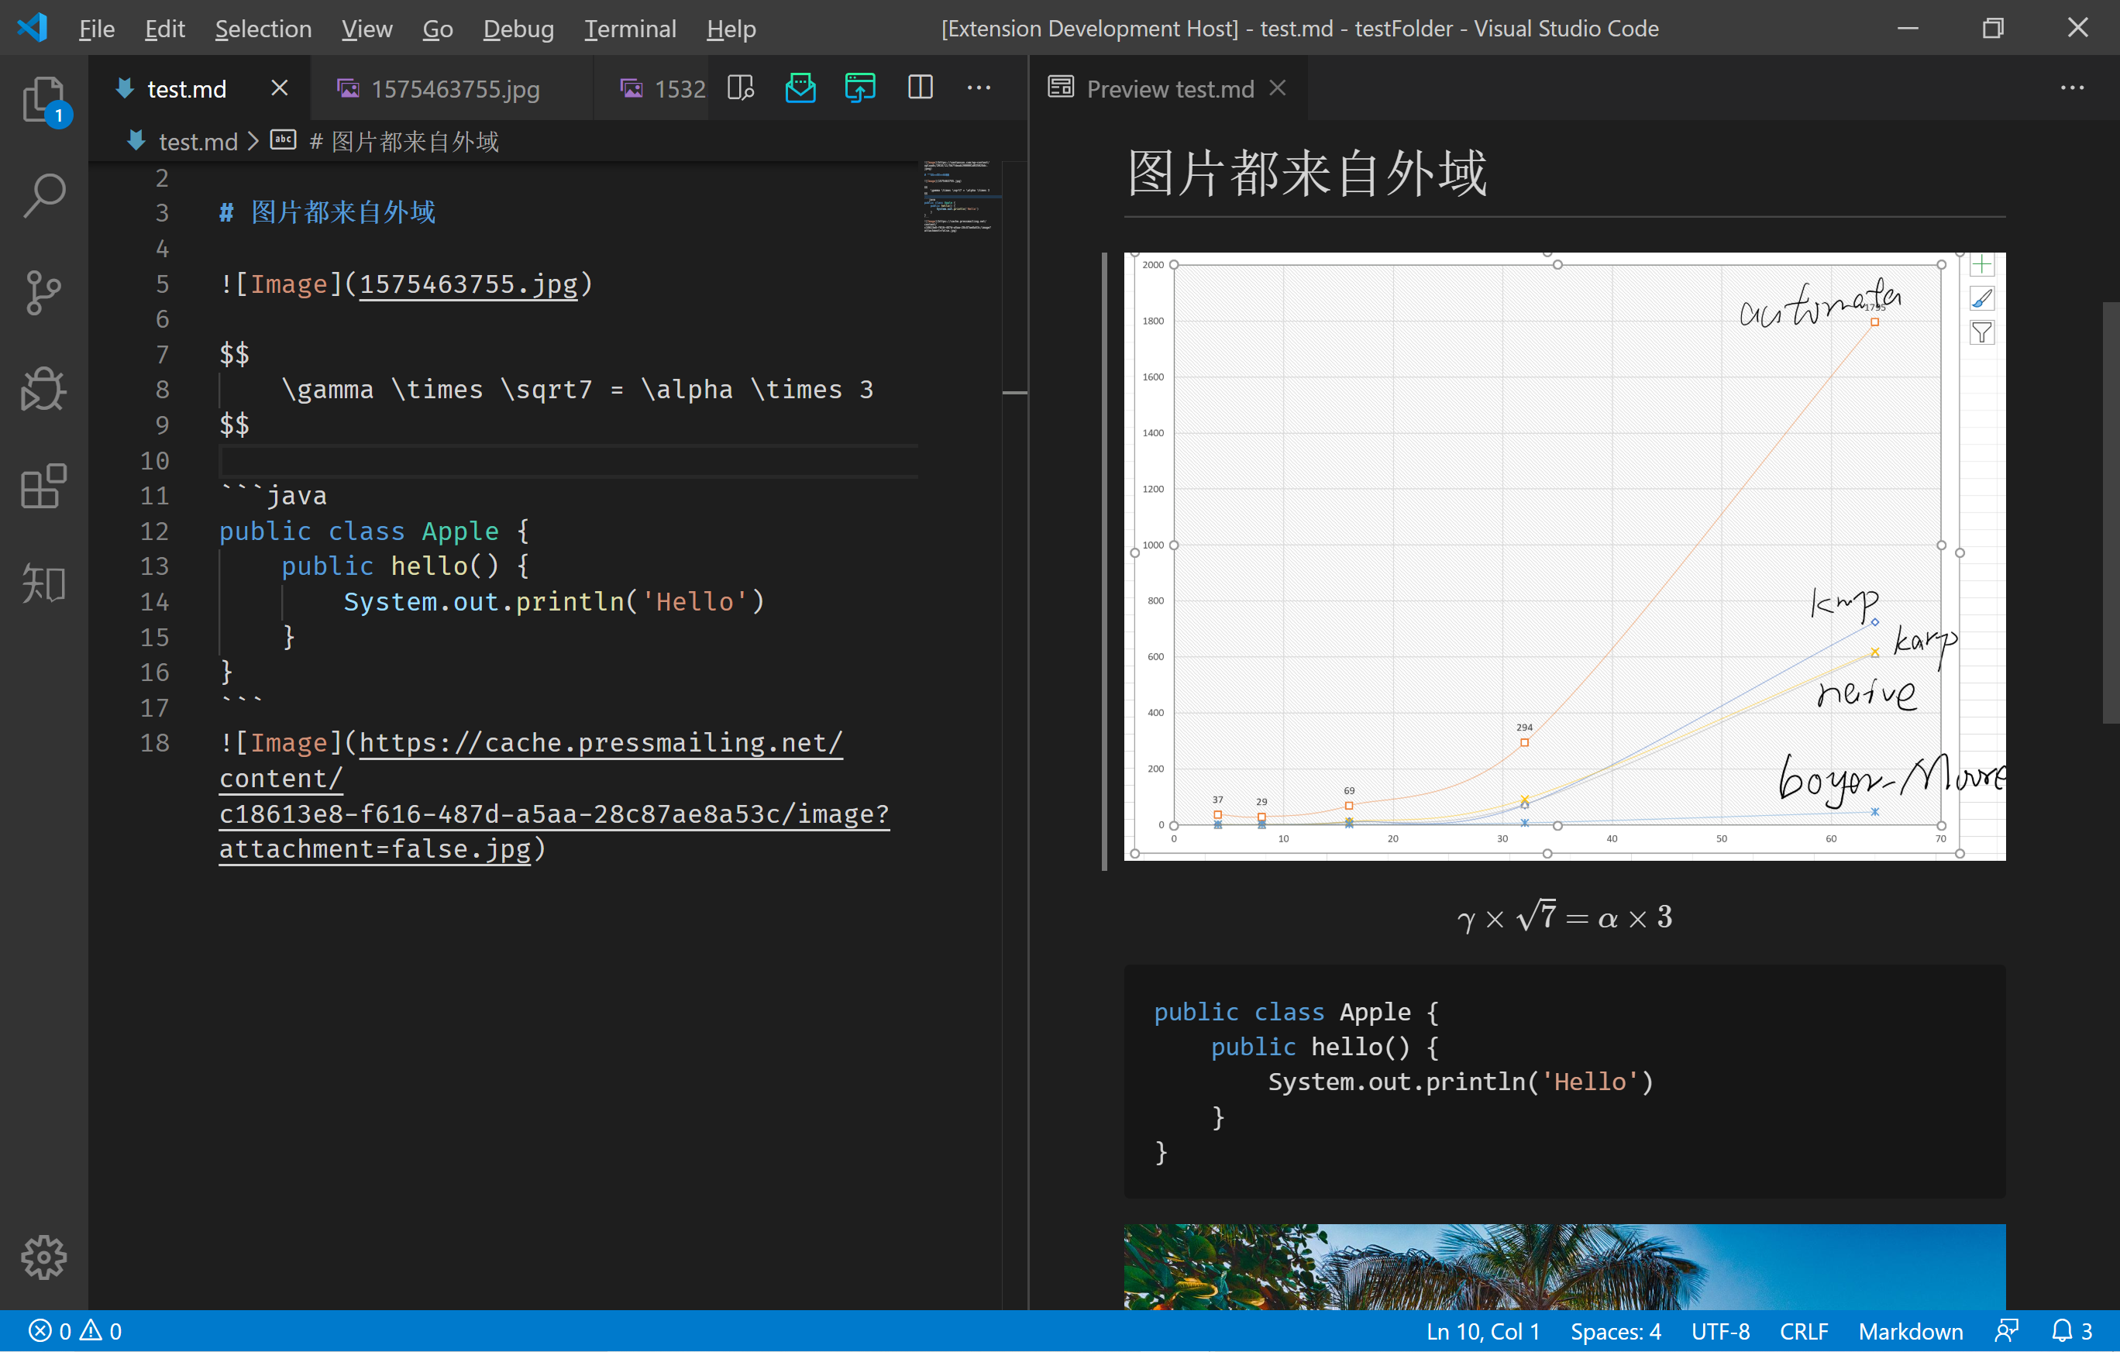
Task: Click Markdown language mode selector
Action: click(x=1911, y=1331)
